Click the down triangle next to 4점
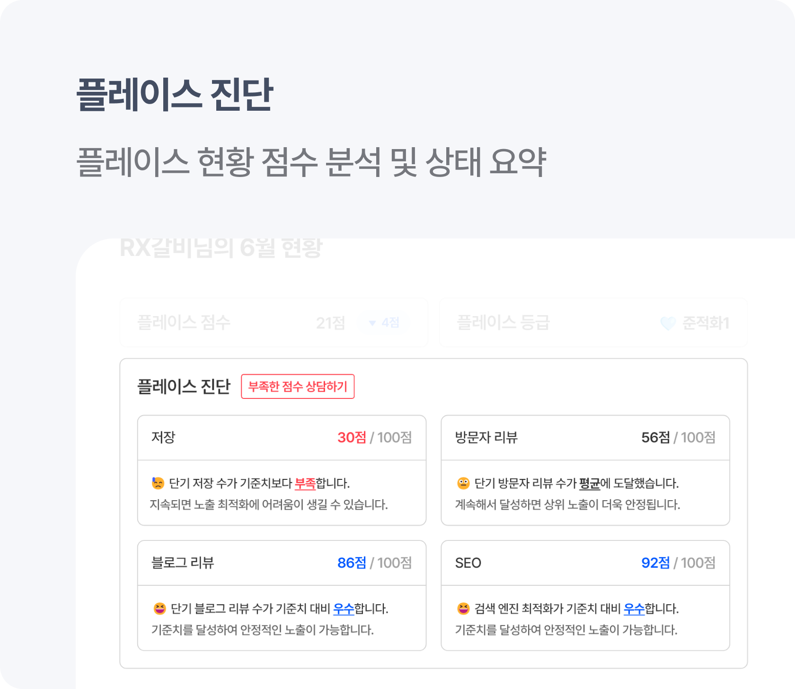Screen dimensions: 795x689 click(x=372, y=323)
